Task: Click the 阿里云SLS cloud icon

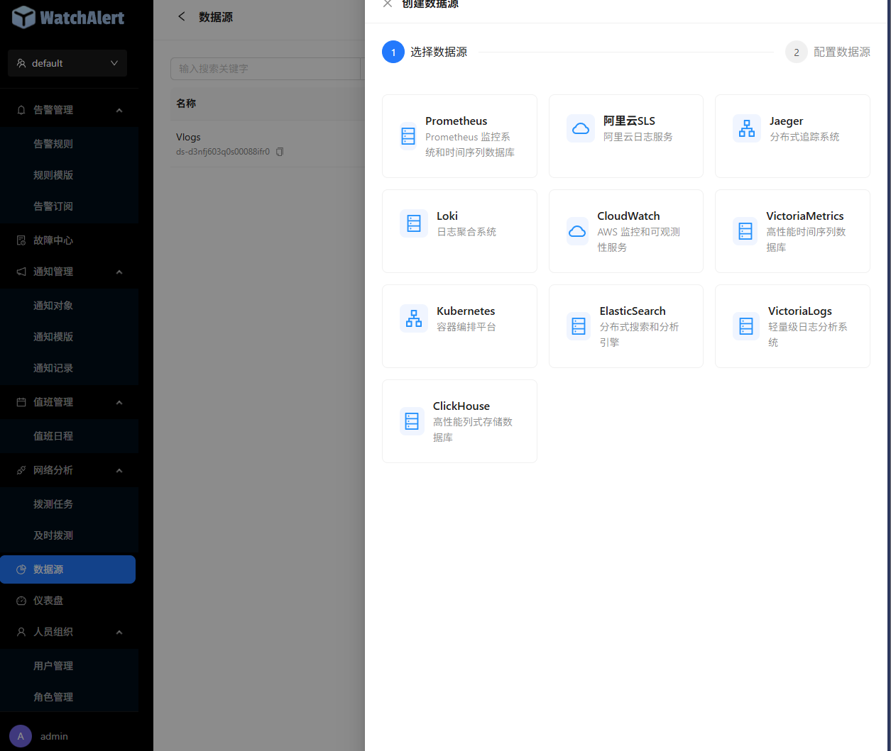Action: [x=580, y=128]
